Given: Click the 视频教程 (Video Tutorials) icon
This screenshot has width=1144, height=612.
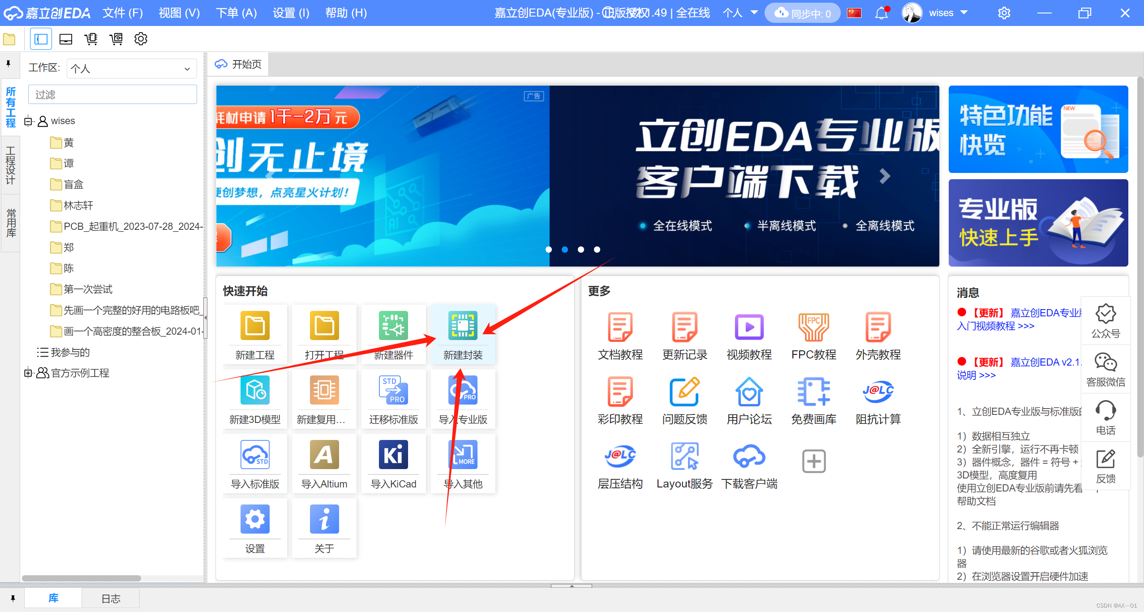Looking at the screenshot, I should point(749,327).
